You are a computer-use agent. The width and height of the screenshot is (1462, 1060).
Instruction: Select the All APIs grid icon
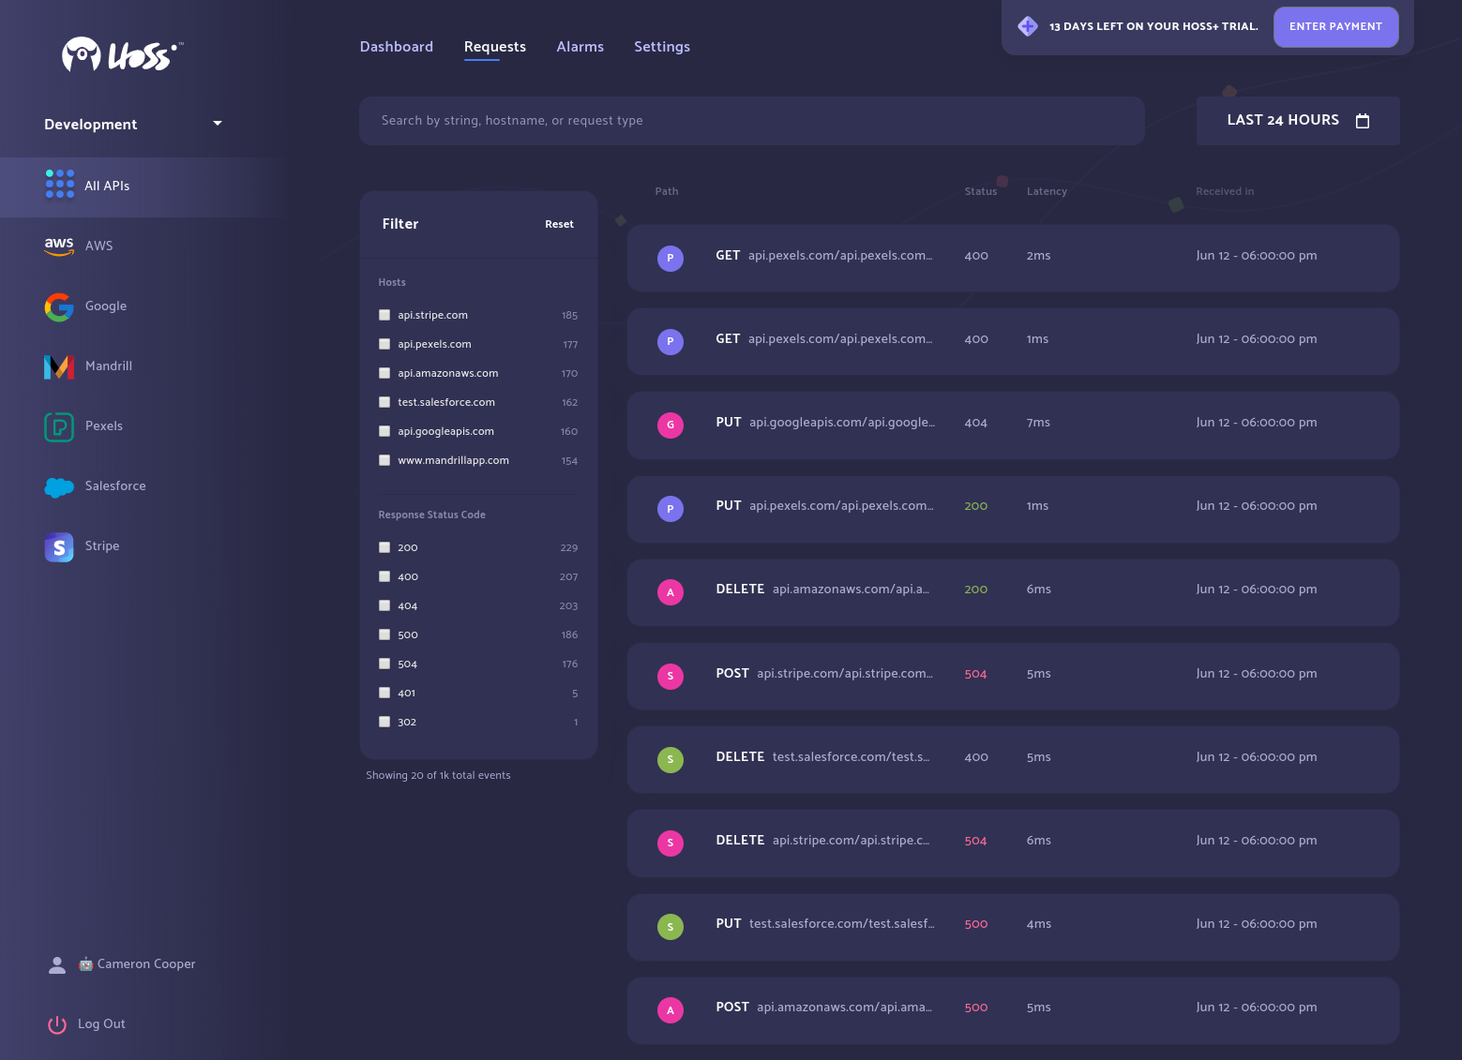coord(60,184)
